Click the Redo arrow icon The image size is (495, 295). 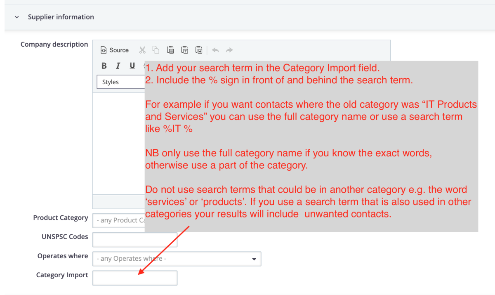[x=229, y=50]
